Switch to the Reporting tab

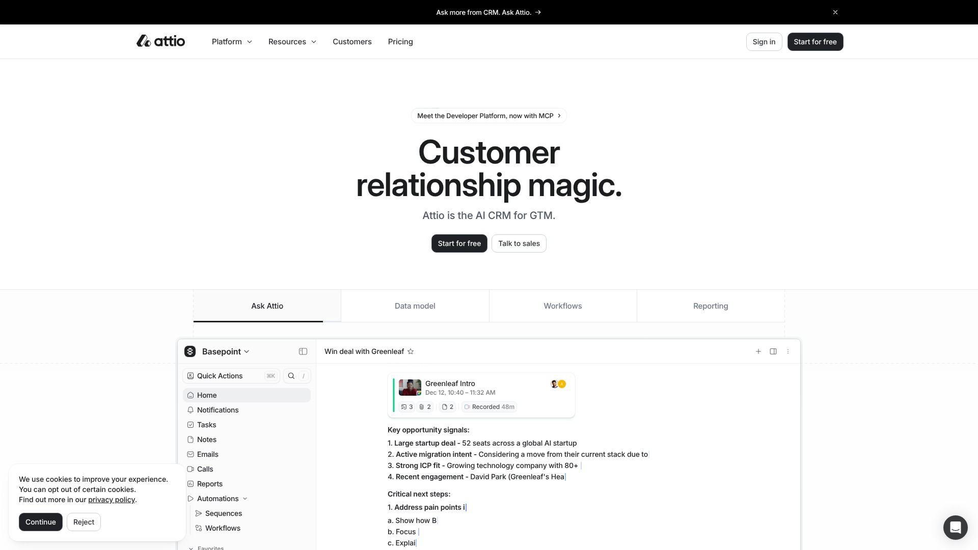[x=710, y=306]
